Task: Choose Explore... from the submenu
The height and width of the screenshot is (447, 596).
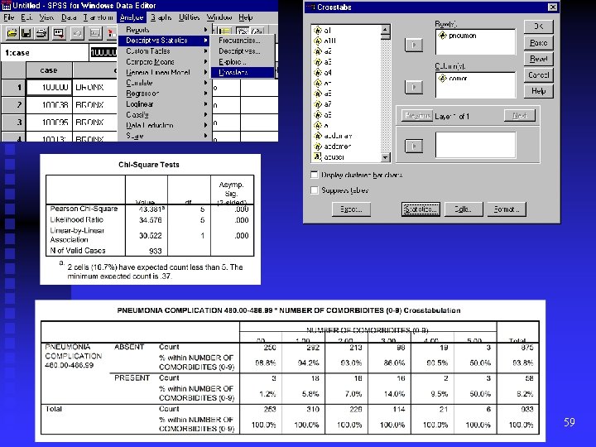Action: pyautogui.click(x=242, y=61)
